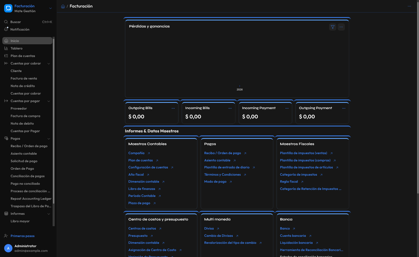This screenshot has height=257, width=419.
Task: Click the Cuentas por pagar arrow icon
Action: [x=6, y=101]
